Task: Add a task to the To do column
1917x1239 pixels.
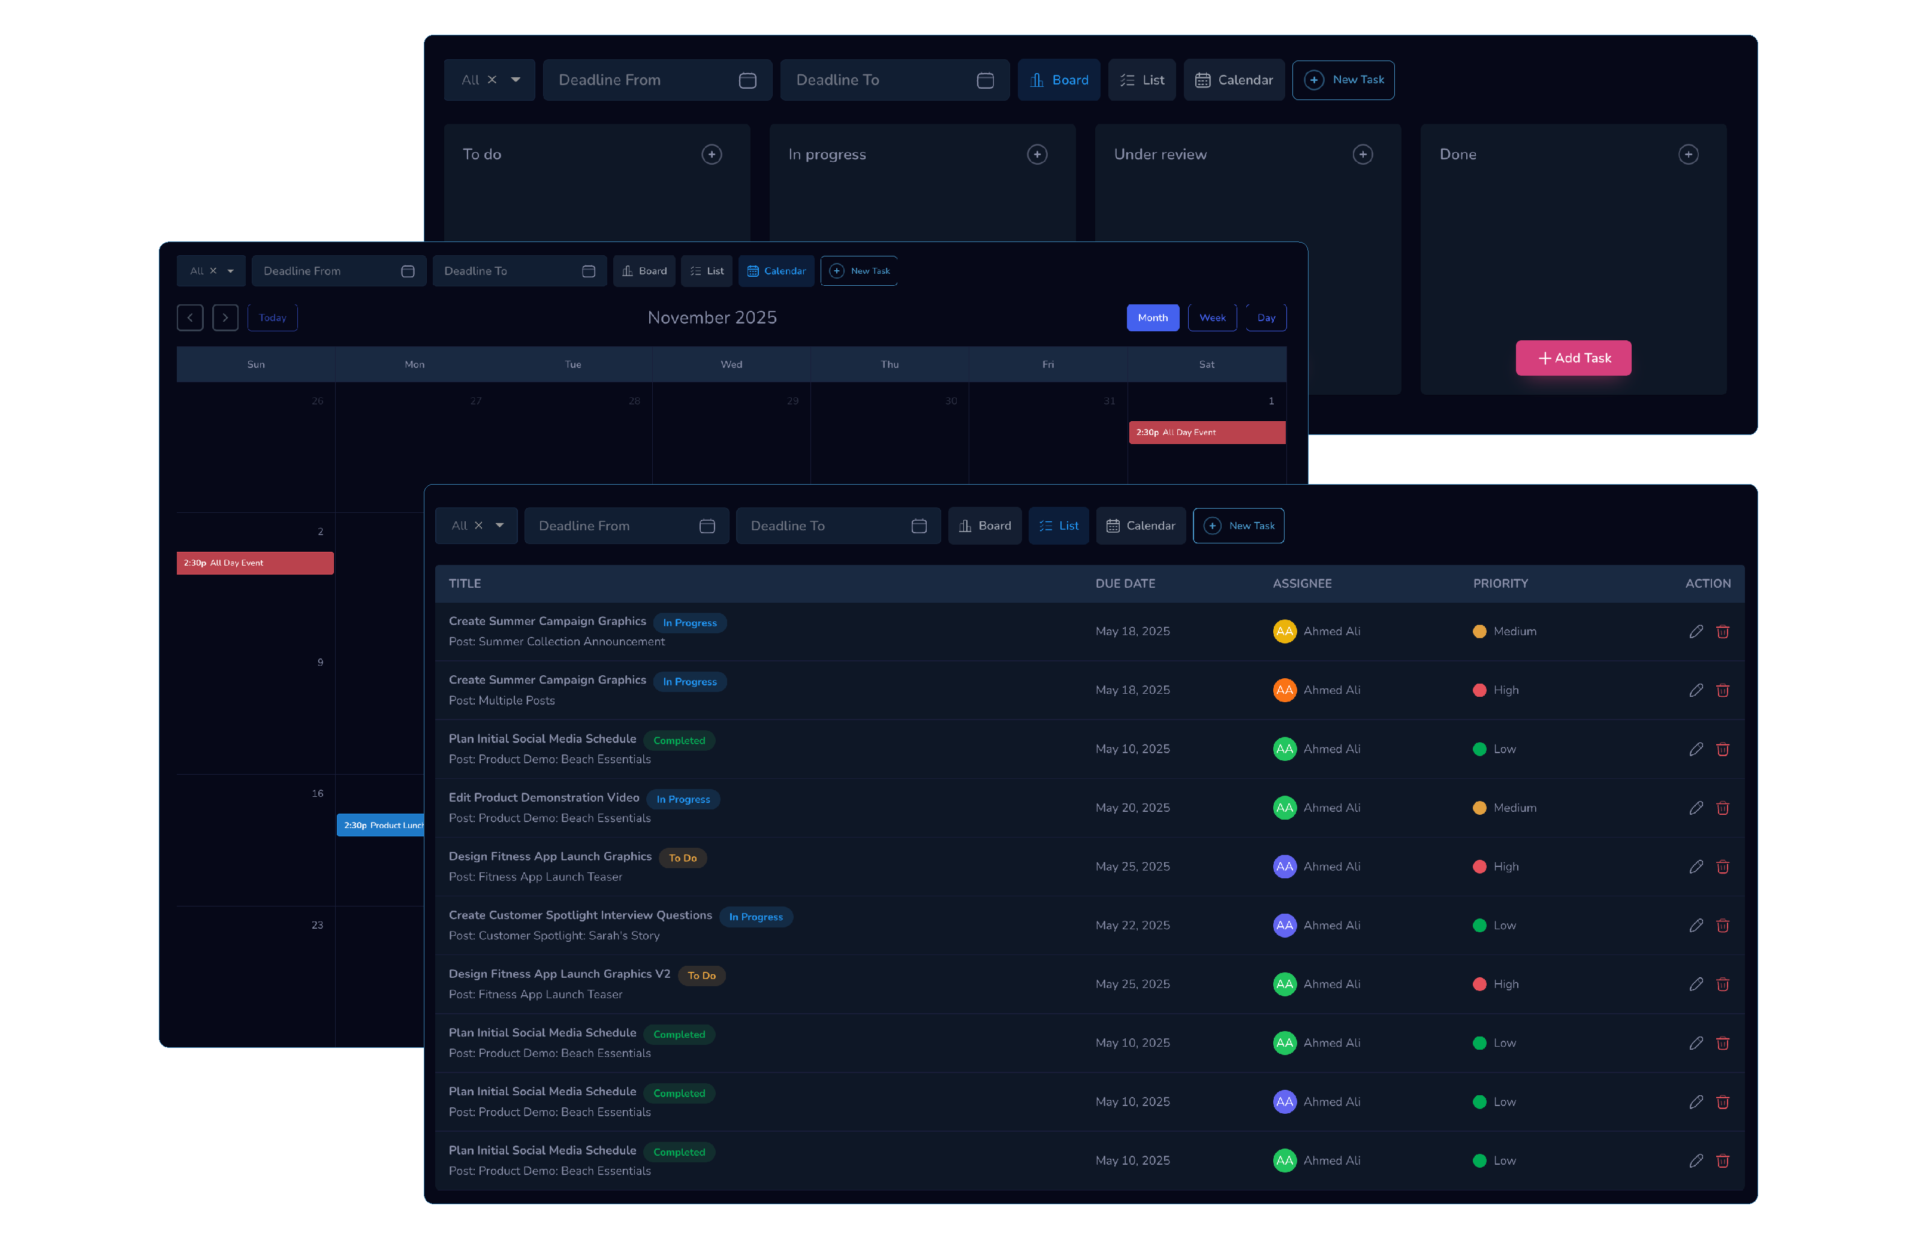Action: click(712, 155)
